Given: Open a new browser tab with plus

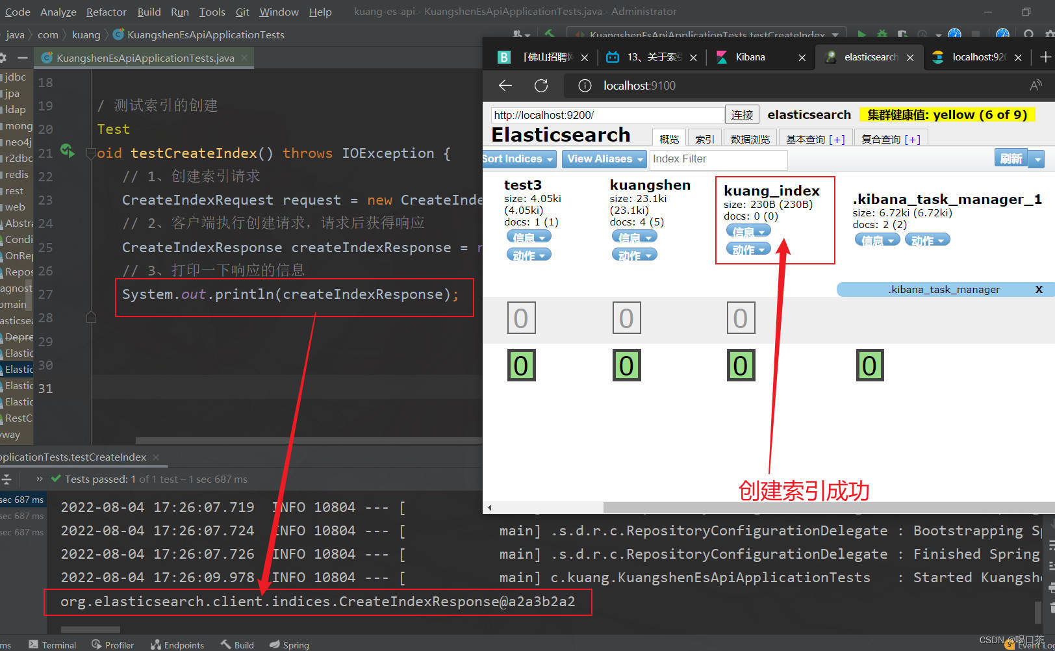Looking at the screenshot, I should click(1045, 57).
